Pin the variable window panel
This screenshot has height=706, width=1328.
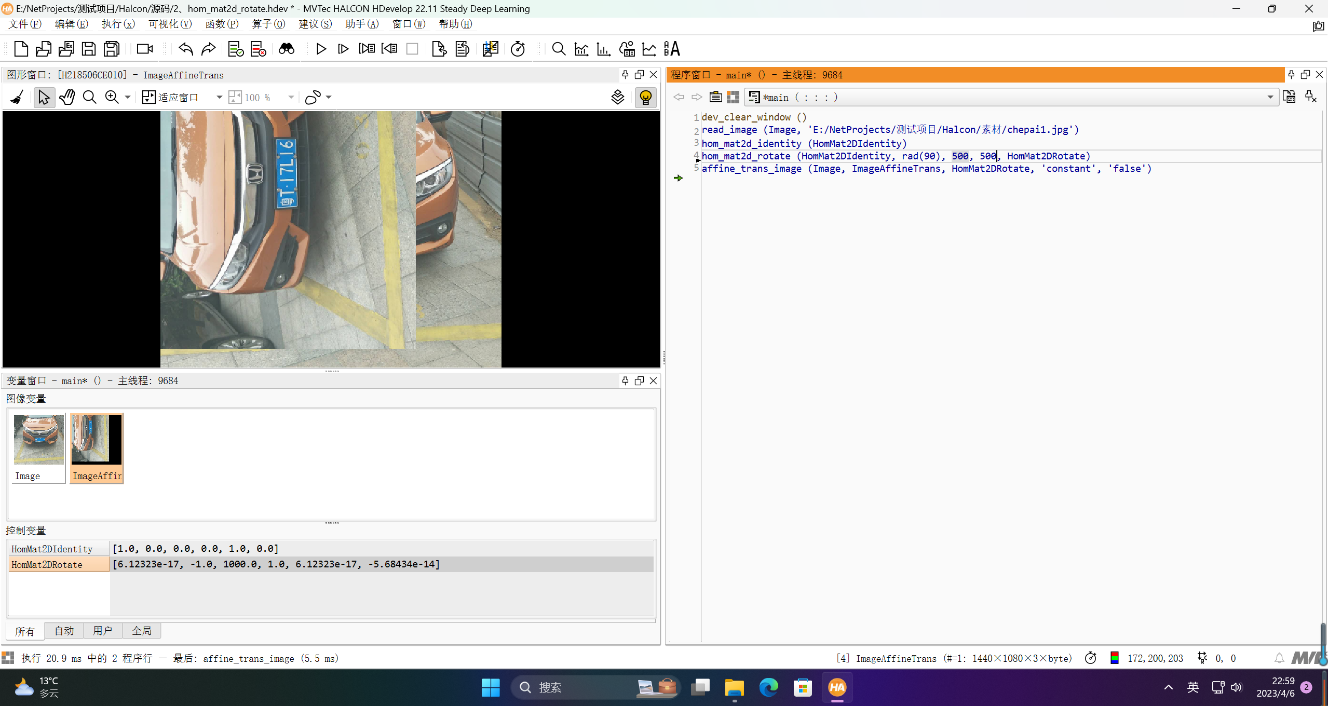coord(625,381)
